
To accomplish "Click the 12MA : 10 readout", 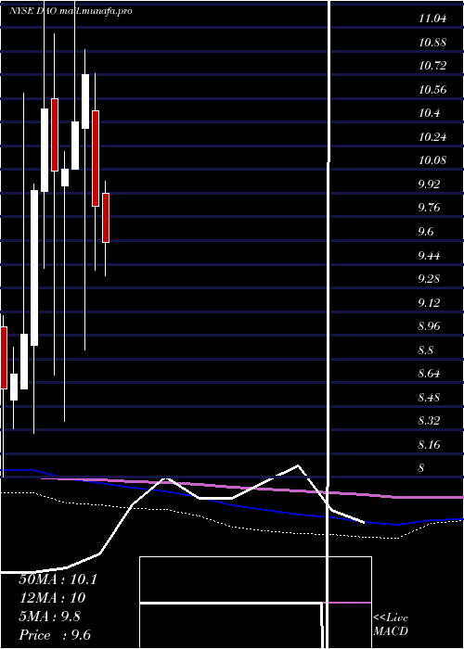I will (52, 598).
